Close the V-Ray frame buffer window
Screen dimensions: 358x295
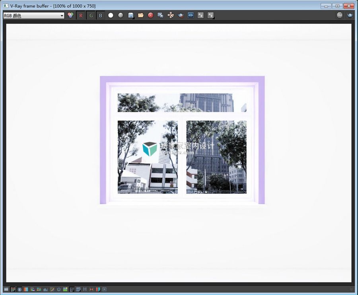click(x=348, y=6)
